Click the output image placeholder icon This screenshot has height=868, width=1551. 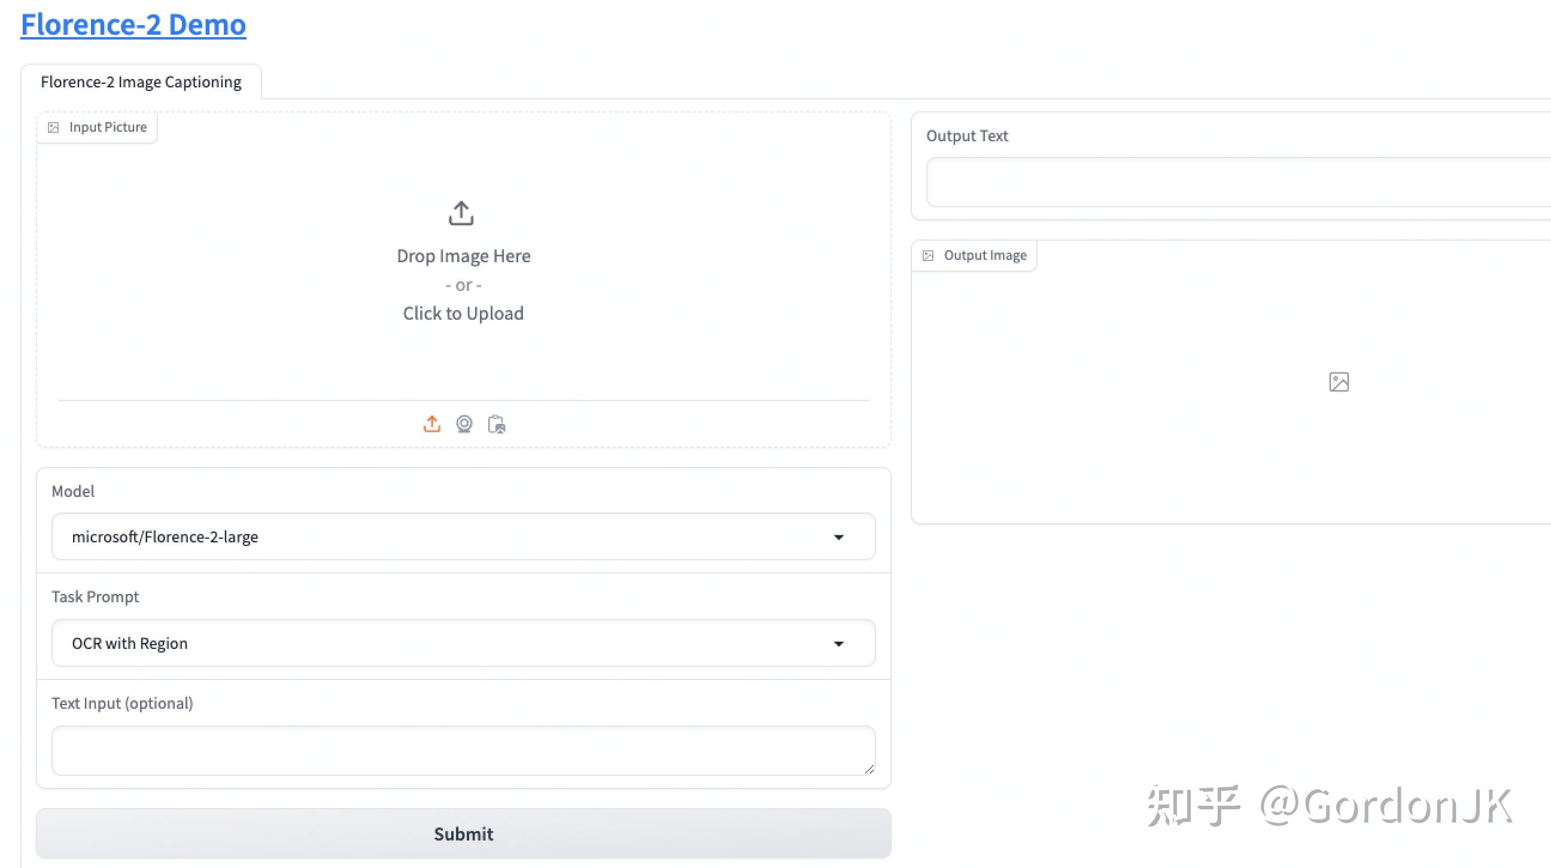pyautogui.click(x=1339, y=382)
